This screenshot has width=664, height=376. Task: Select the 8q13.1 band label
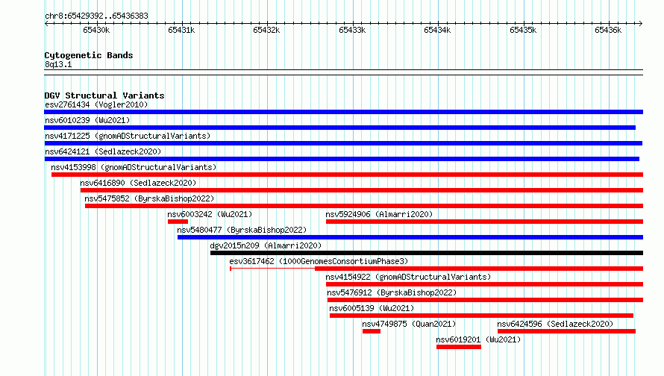[58, 64]
